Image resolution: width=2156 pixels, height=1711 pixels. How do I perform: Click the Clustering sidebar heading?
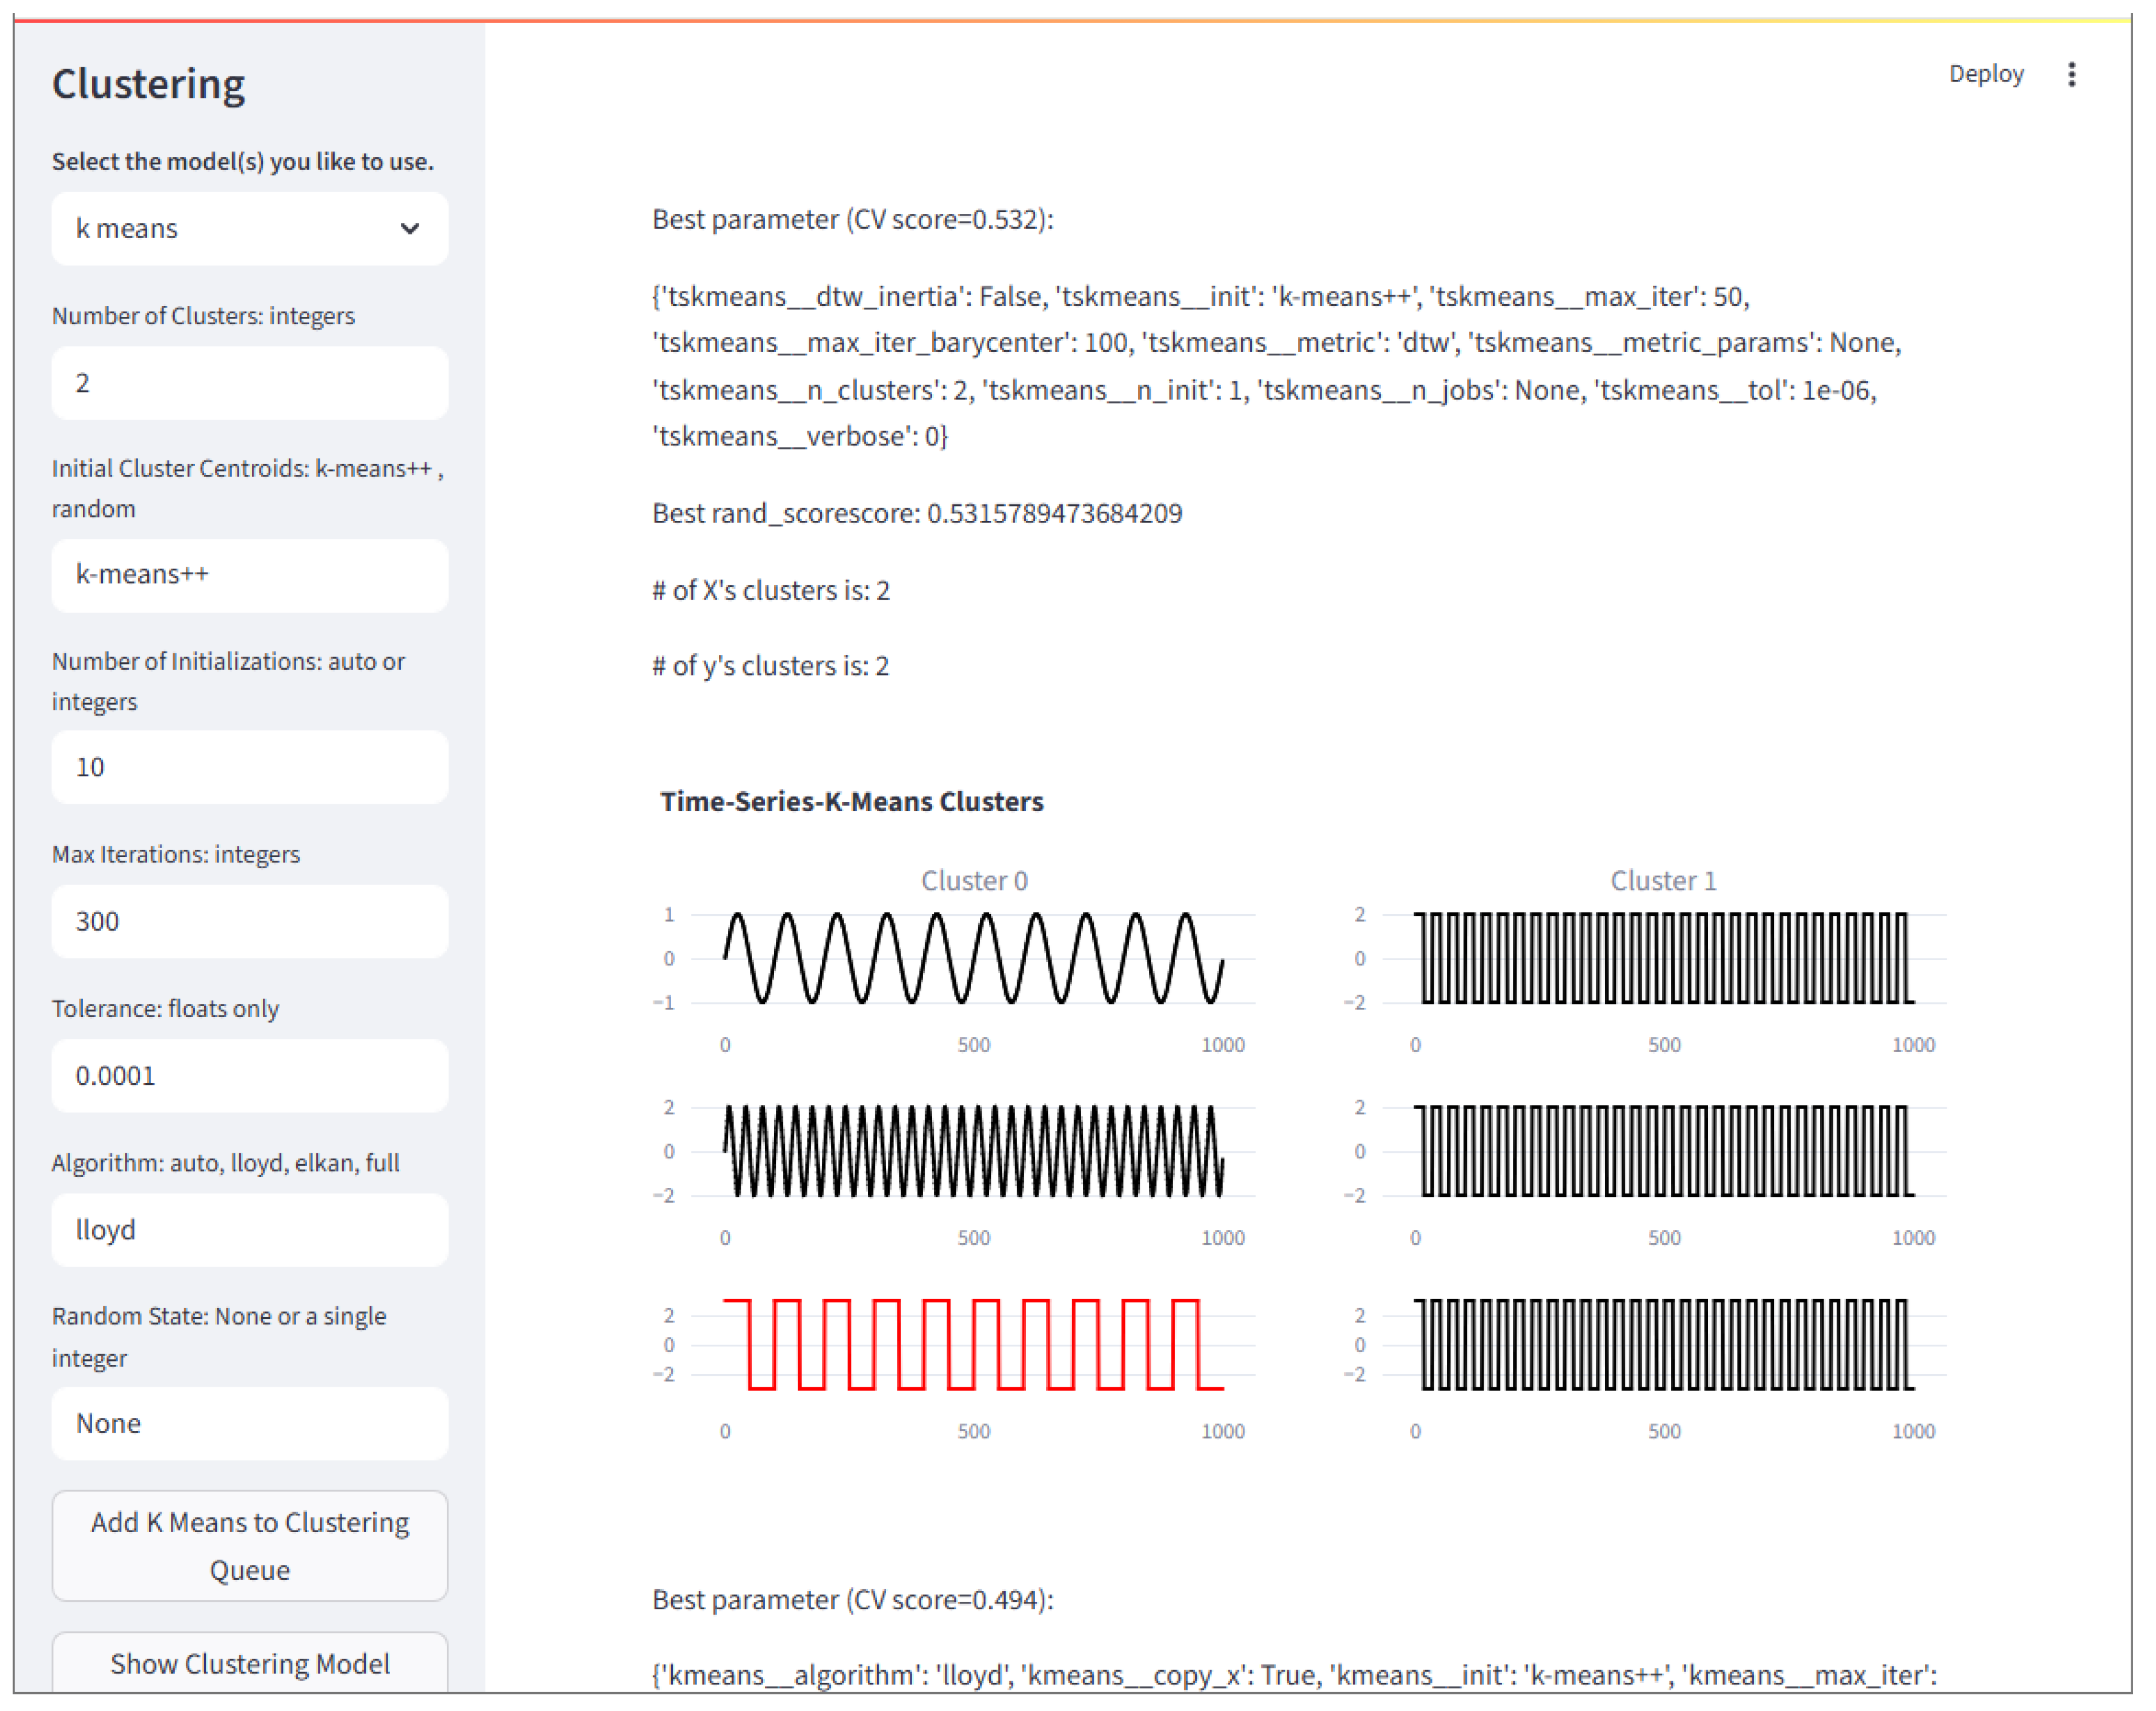pos(148,84)
